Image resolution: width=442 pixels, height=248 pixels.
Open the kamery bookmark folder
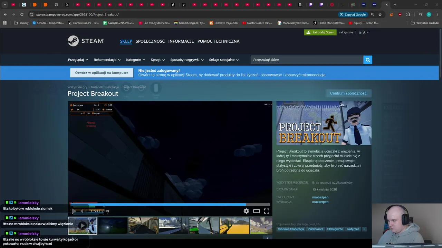21,23
